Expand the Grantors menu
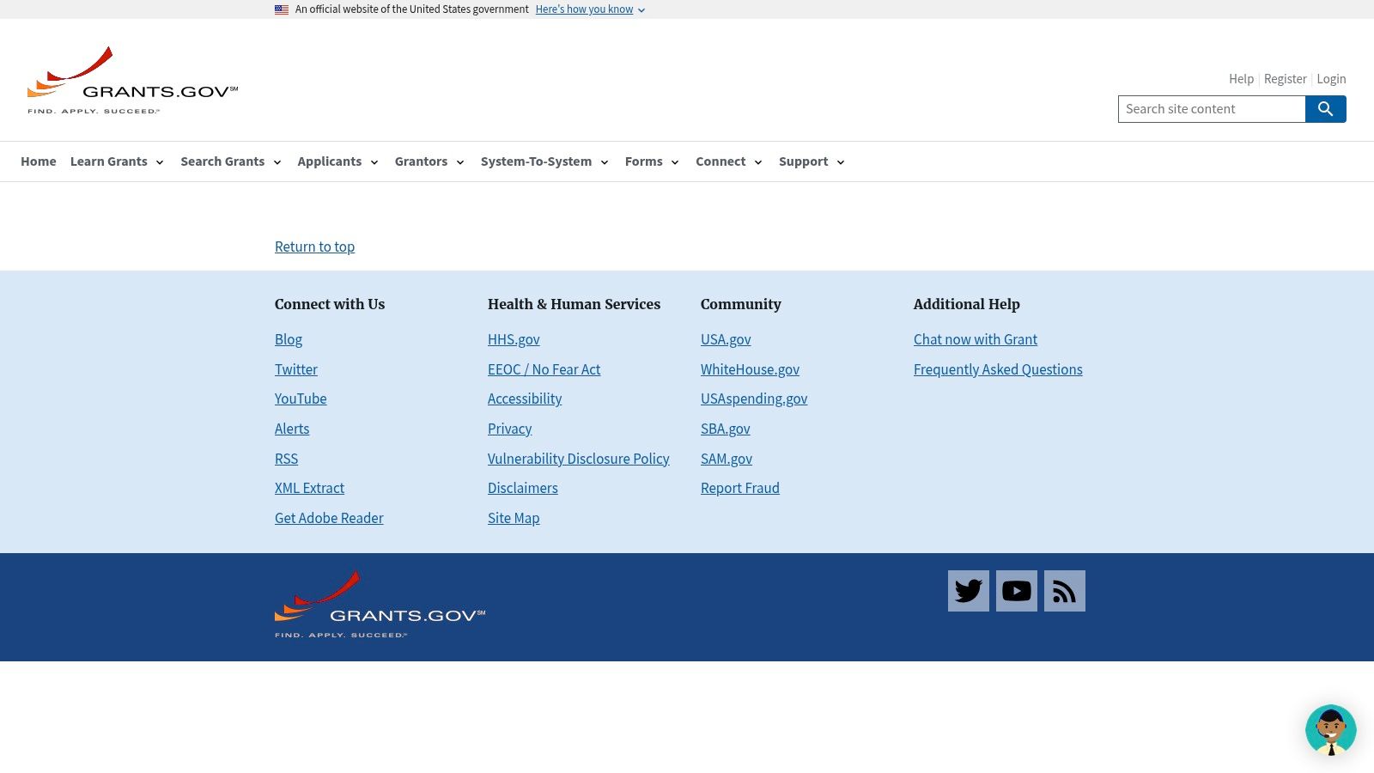 (x=429, y=161)
